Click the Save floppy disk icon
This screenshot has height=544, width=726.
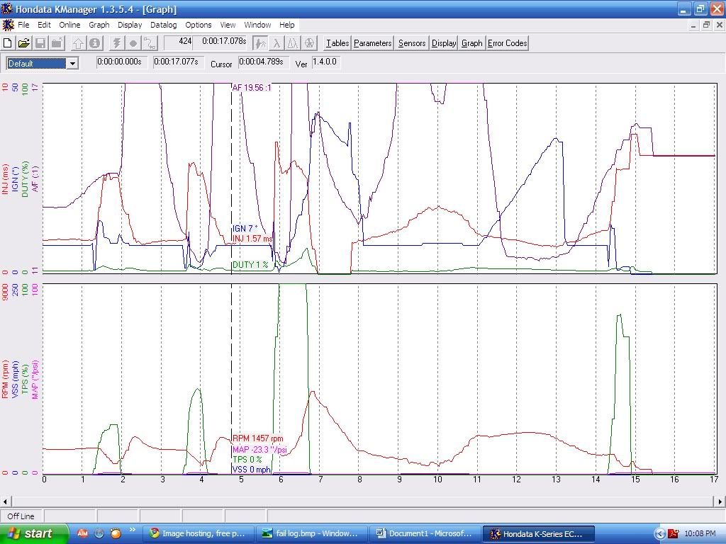(x=40, y=43)
